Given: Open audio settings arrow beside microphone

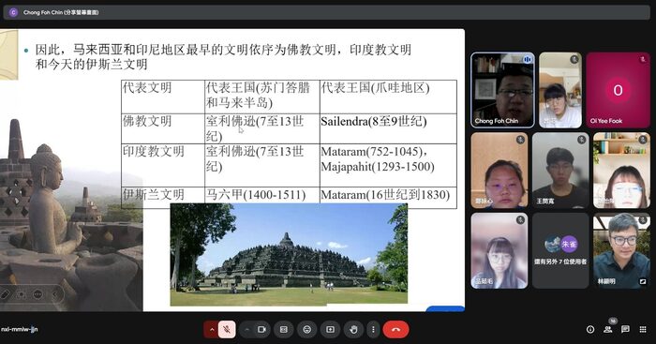Looking at the screenshot, I should click(211, 329).
